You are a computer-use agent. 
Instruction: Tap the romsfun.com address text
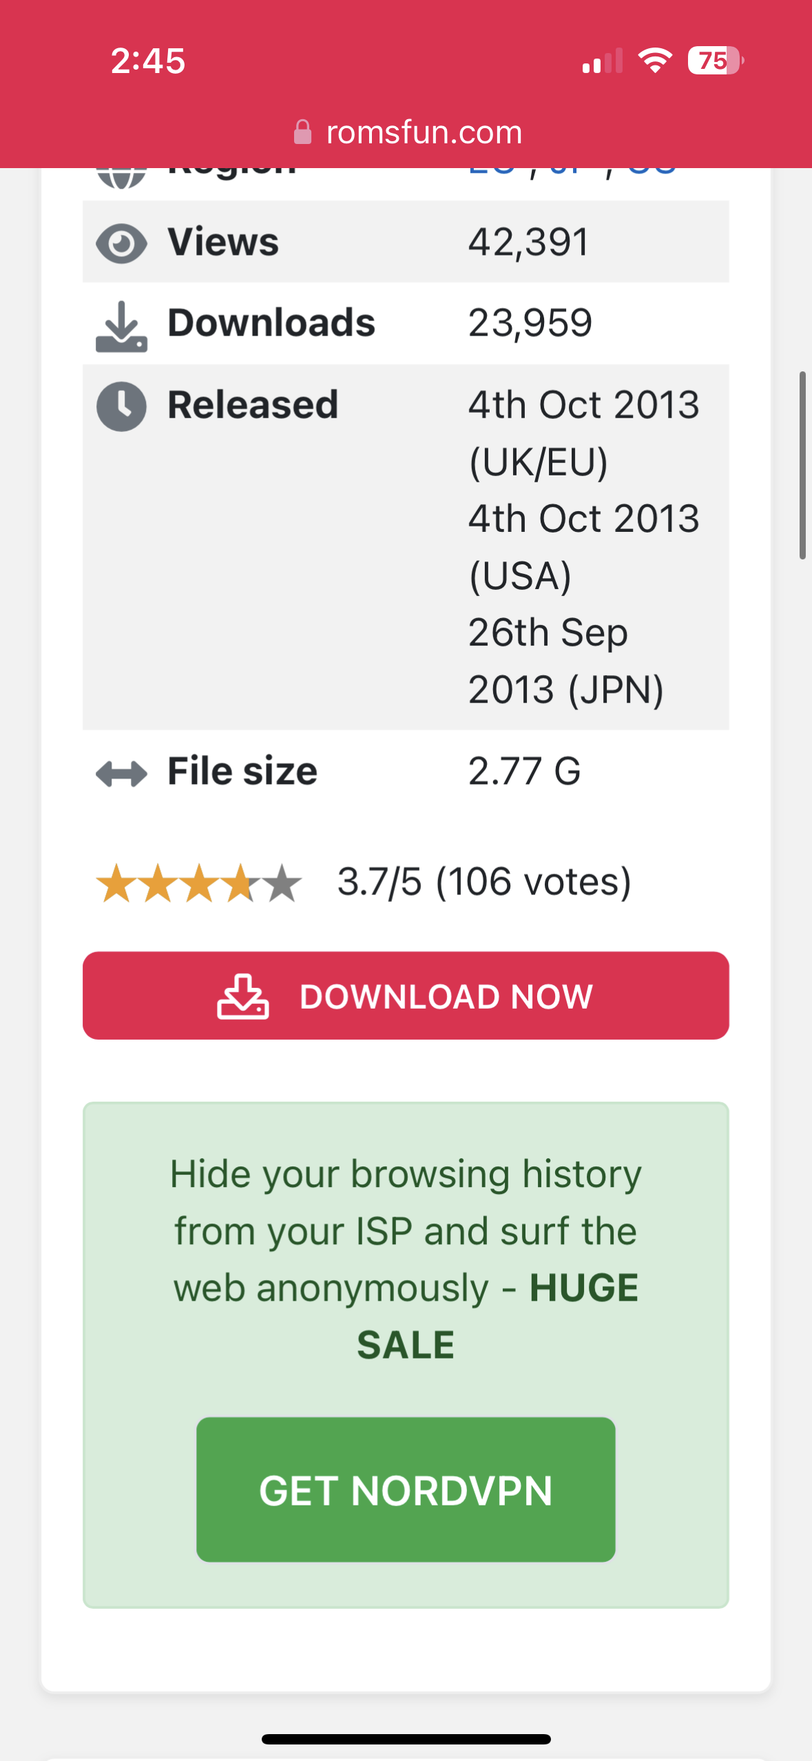424,132
